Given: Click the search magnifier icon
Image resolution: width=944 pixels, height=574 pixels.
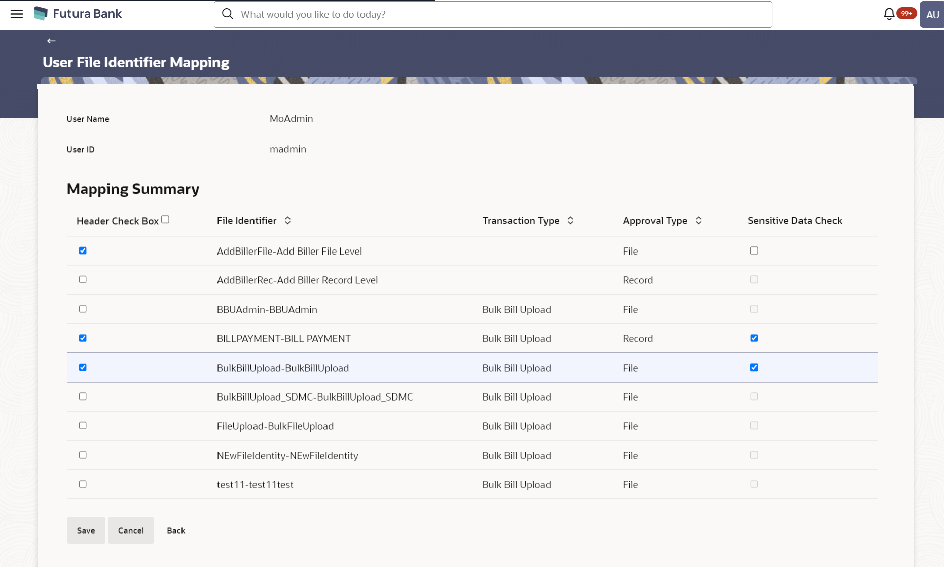Looking at the screenshot, I should click(228, 14).
